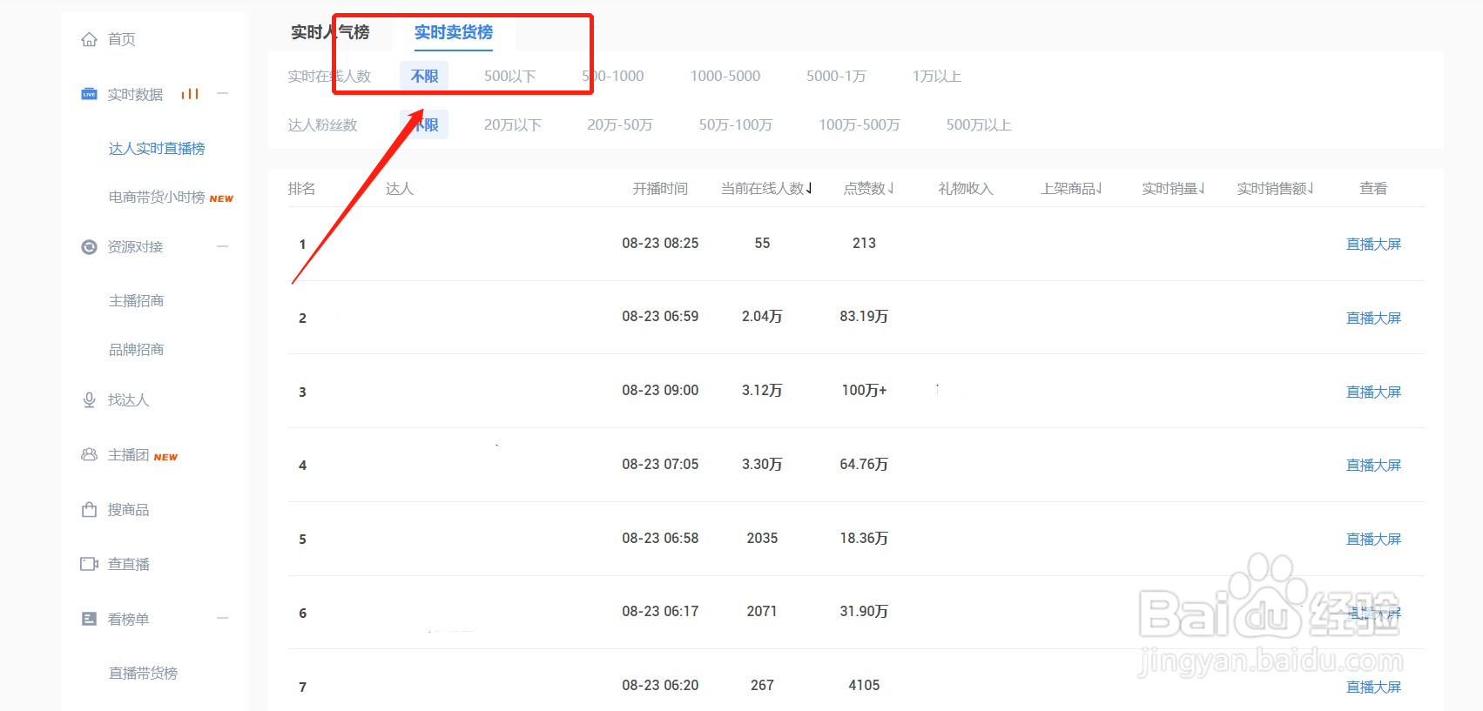Image resolution: width=1483 pixels, height=711 pixels.
Task: Open 直播大屏 for rank 4
Action: click(x=1373, y=466)
